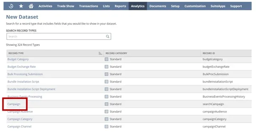The width and height of the screenshot is (256, 133).
Task: Click the Record Category column header
Action: (152, 53)
